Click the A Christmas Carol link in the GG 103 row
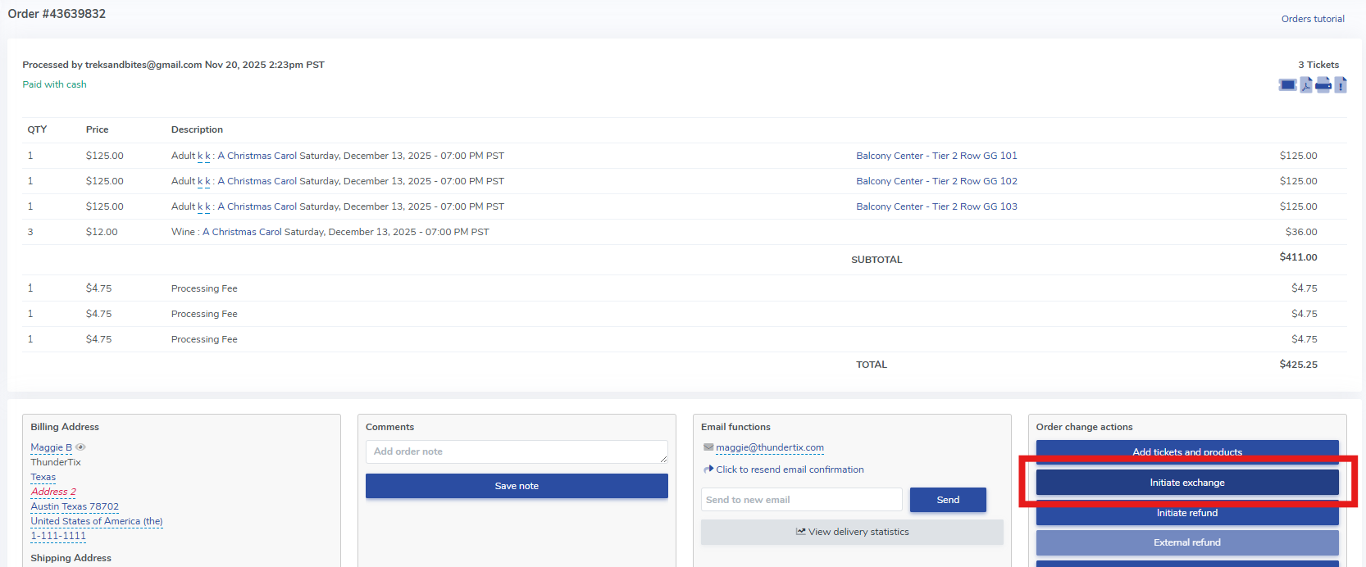This screenshot has height=567, width=1366. pyautogui.click(x=257, y=206)
